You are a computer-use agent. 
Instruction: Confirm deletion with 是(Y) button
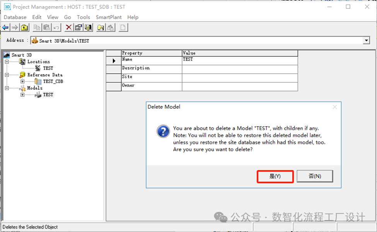(275, 176)
